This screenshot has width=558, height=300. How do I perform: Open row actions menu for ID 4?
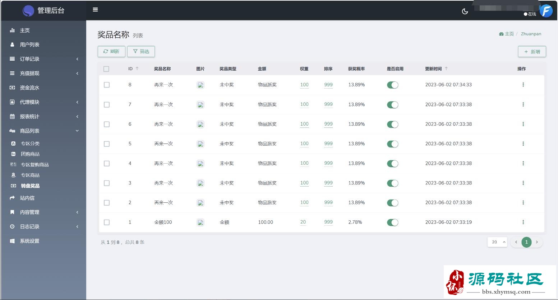[x=523, y=163]
